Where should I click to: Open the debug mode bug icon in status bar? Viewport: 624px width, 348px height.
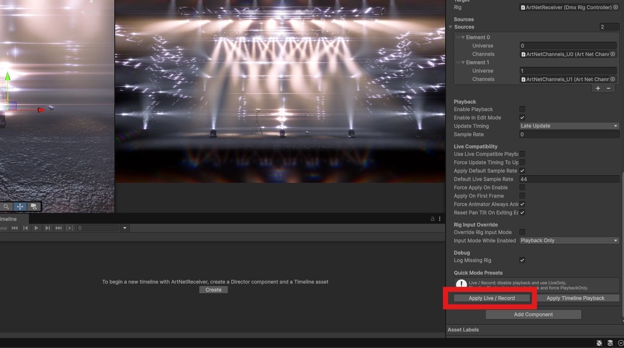(599, 343)
